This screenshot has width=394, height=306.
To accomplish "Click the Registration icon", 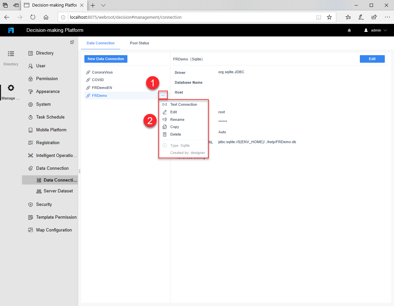I will 30,142.
